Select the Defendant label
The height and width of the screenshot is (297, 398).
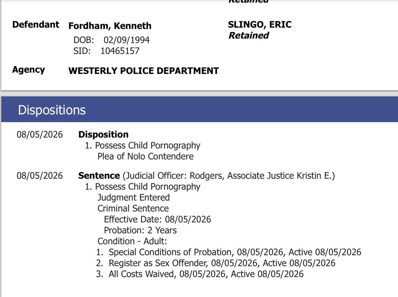[36, 25]
